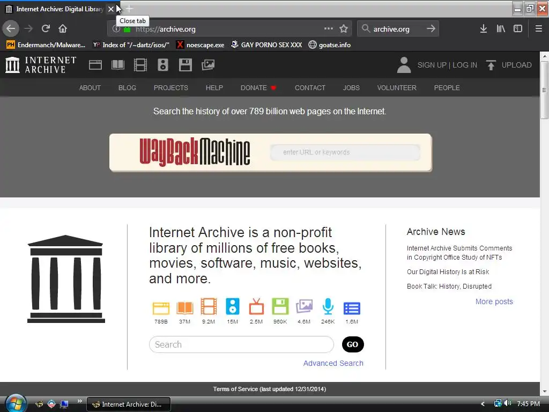Click the browser Back arrow button
Viewport: 549px width, 412px height.
coord(11,28)
